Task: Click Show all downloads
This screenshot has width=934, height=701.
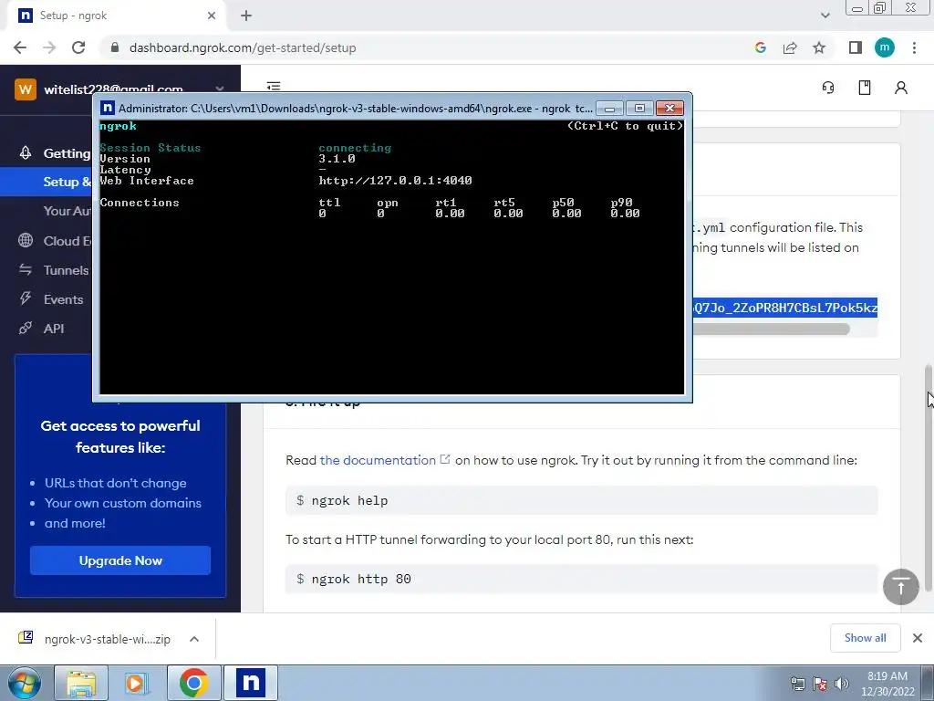Action: point(865,638)
